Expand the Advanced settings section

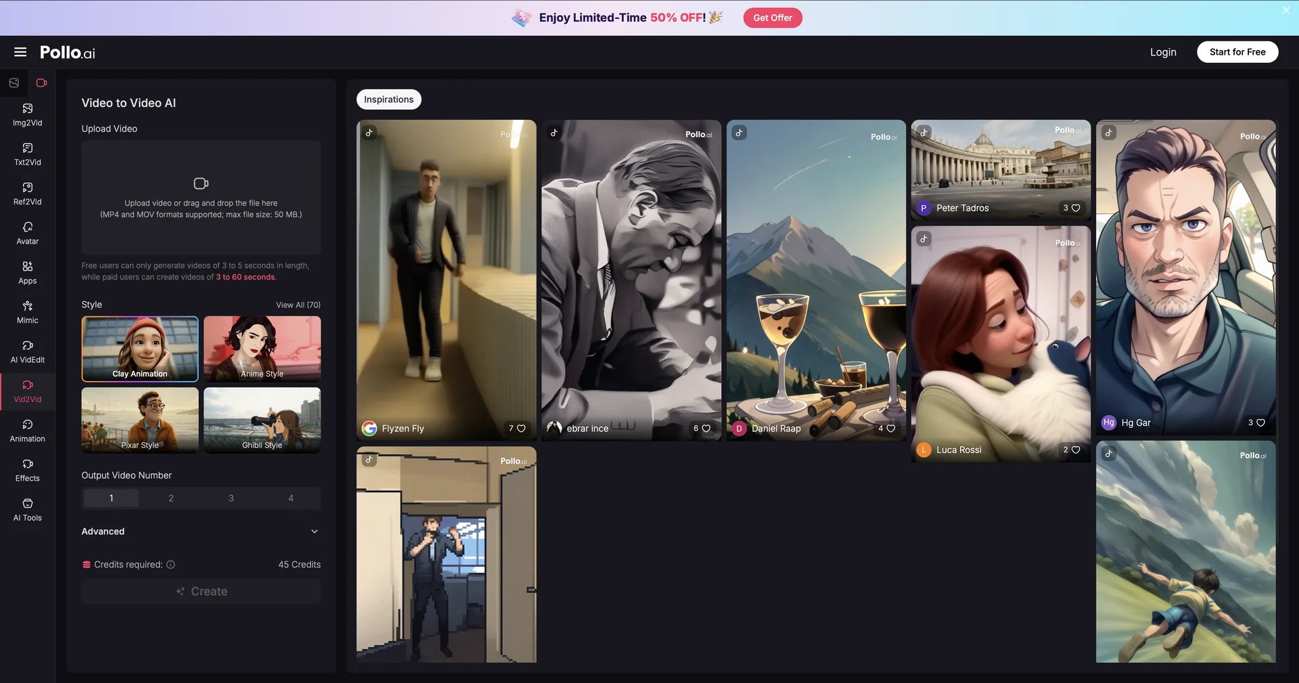pos(201,531)
